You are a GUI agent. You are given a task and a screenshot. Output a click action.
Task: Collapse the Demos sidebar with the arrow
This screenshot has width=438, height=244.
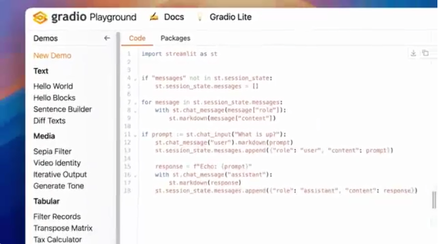pos(107,38)
